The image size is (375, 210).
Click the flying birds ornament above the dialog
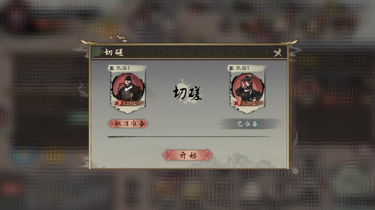pos(119,39)
